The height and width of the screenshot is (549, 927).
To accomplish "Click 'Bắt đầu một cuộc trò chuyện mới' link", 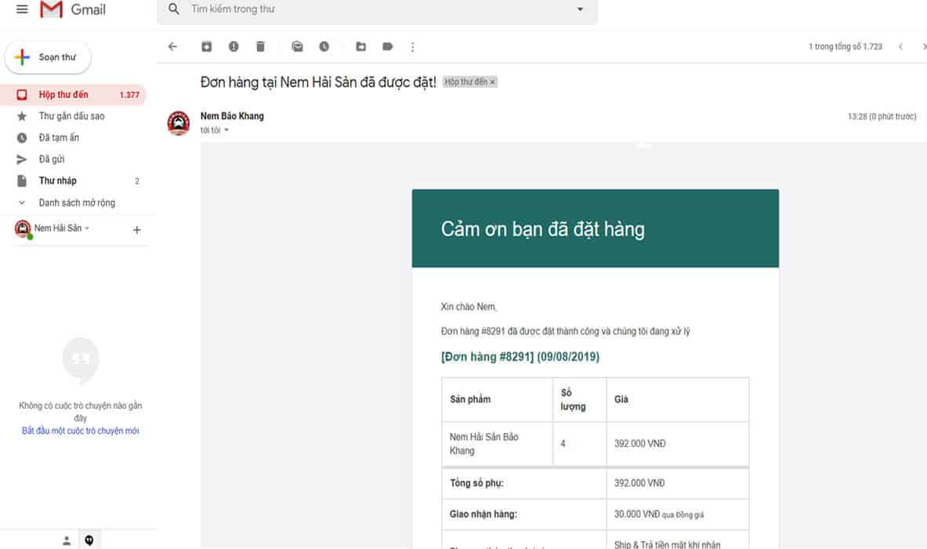I will [x=81, y=431].
